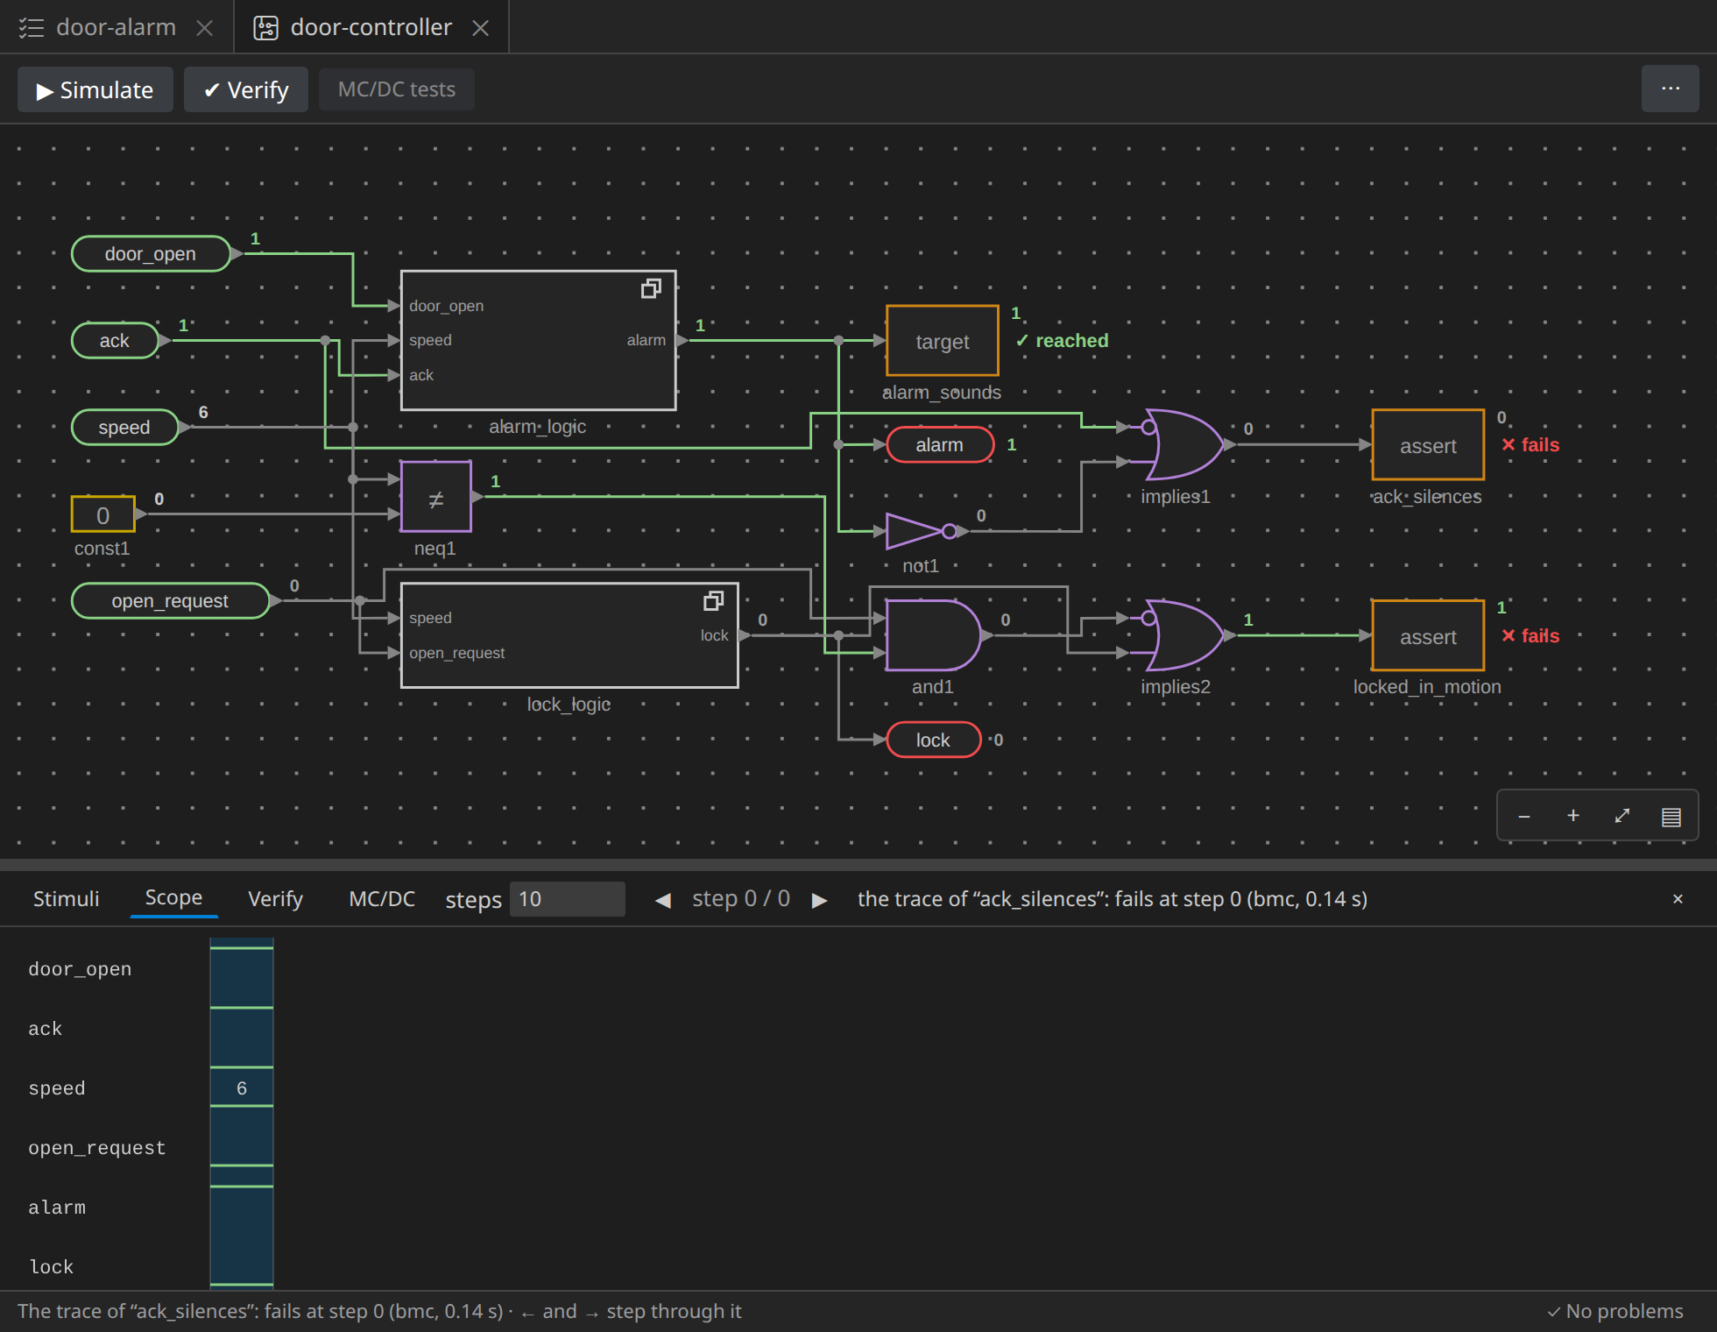Select the not1 inverter gate
Image resolution: width=1717 pixels, height=1332 pixels.
click(922, 531)
